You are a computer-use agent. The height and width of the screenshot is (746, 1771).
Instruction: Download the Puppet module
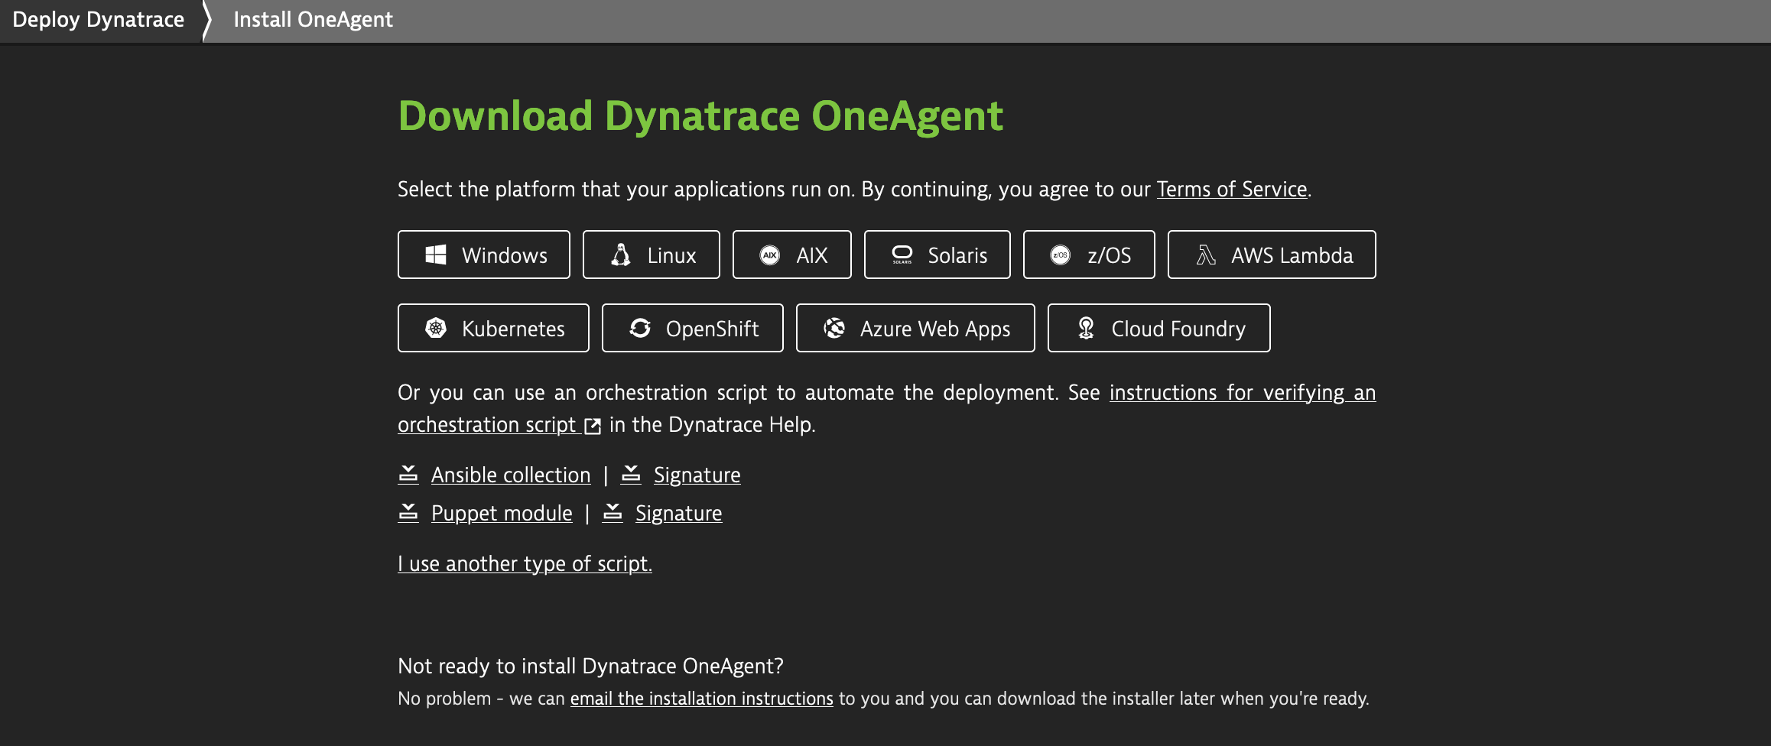pyautogui.click(x=502, y=513)
